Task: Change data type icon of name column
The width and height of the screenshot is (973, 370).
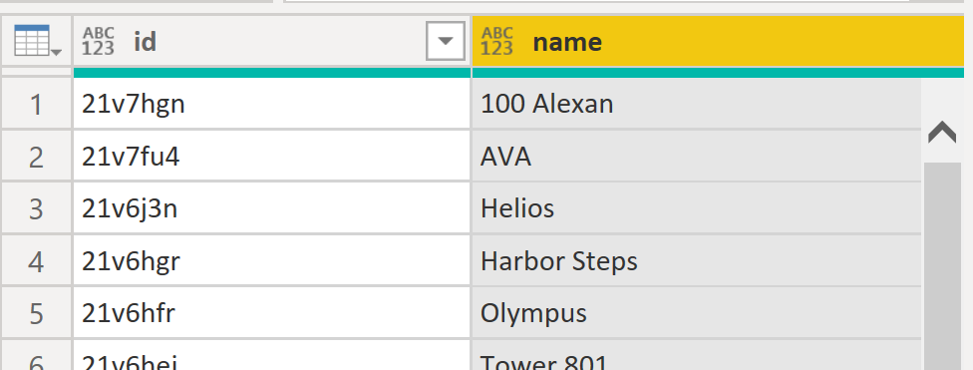Action: click(497, 42)
